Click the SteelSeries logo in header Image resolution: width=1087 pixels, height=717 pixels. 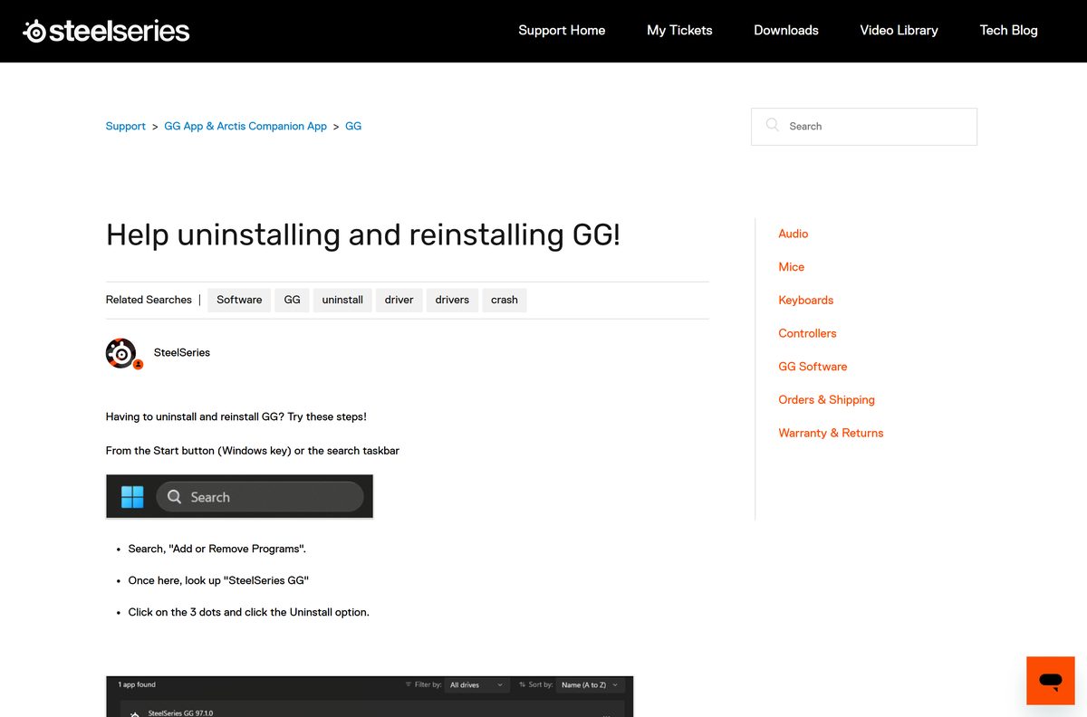pos(106,31)
